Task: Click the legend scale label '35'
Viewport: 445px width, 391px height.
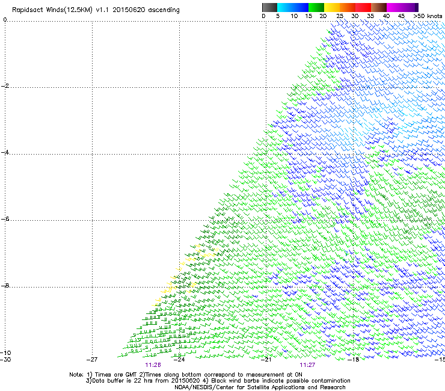Action: click(370, 16)
